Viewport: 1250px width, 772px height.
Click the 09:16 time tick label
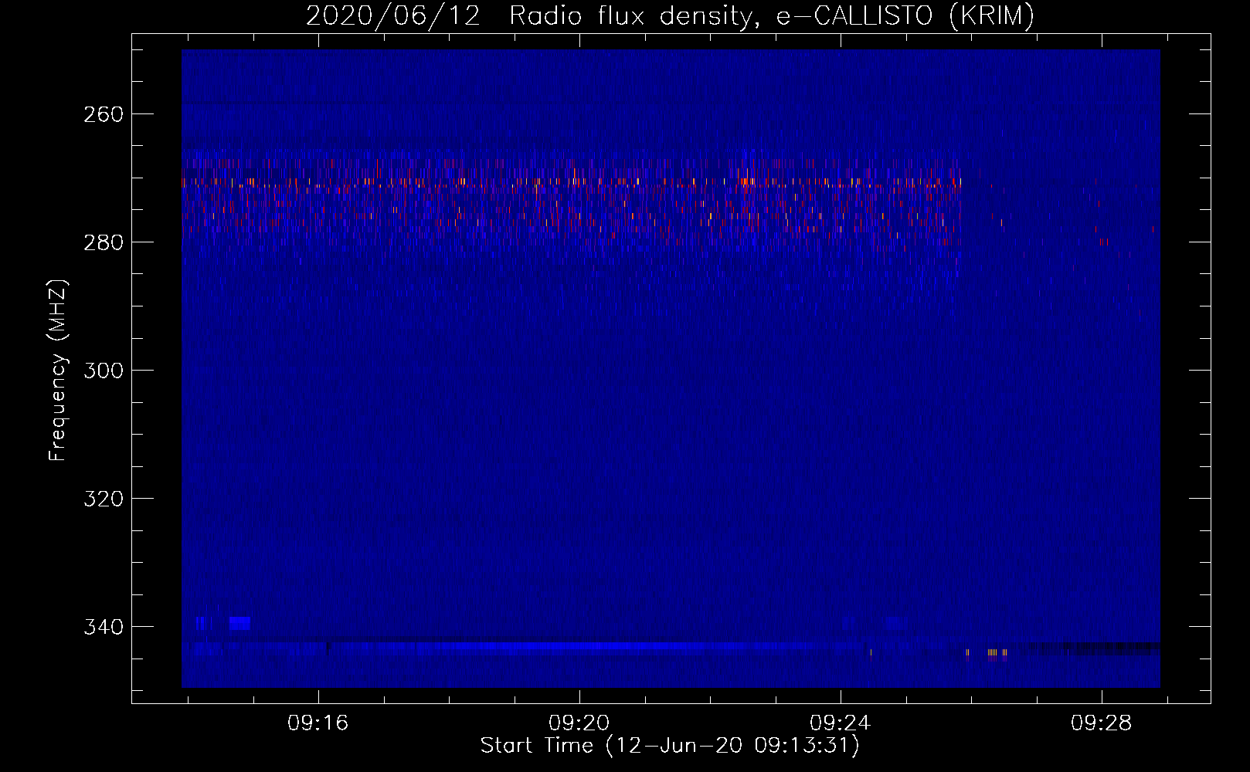(318, 723)
